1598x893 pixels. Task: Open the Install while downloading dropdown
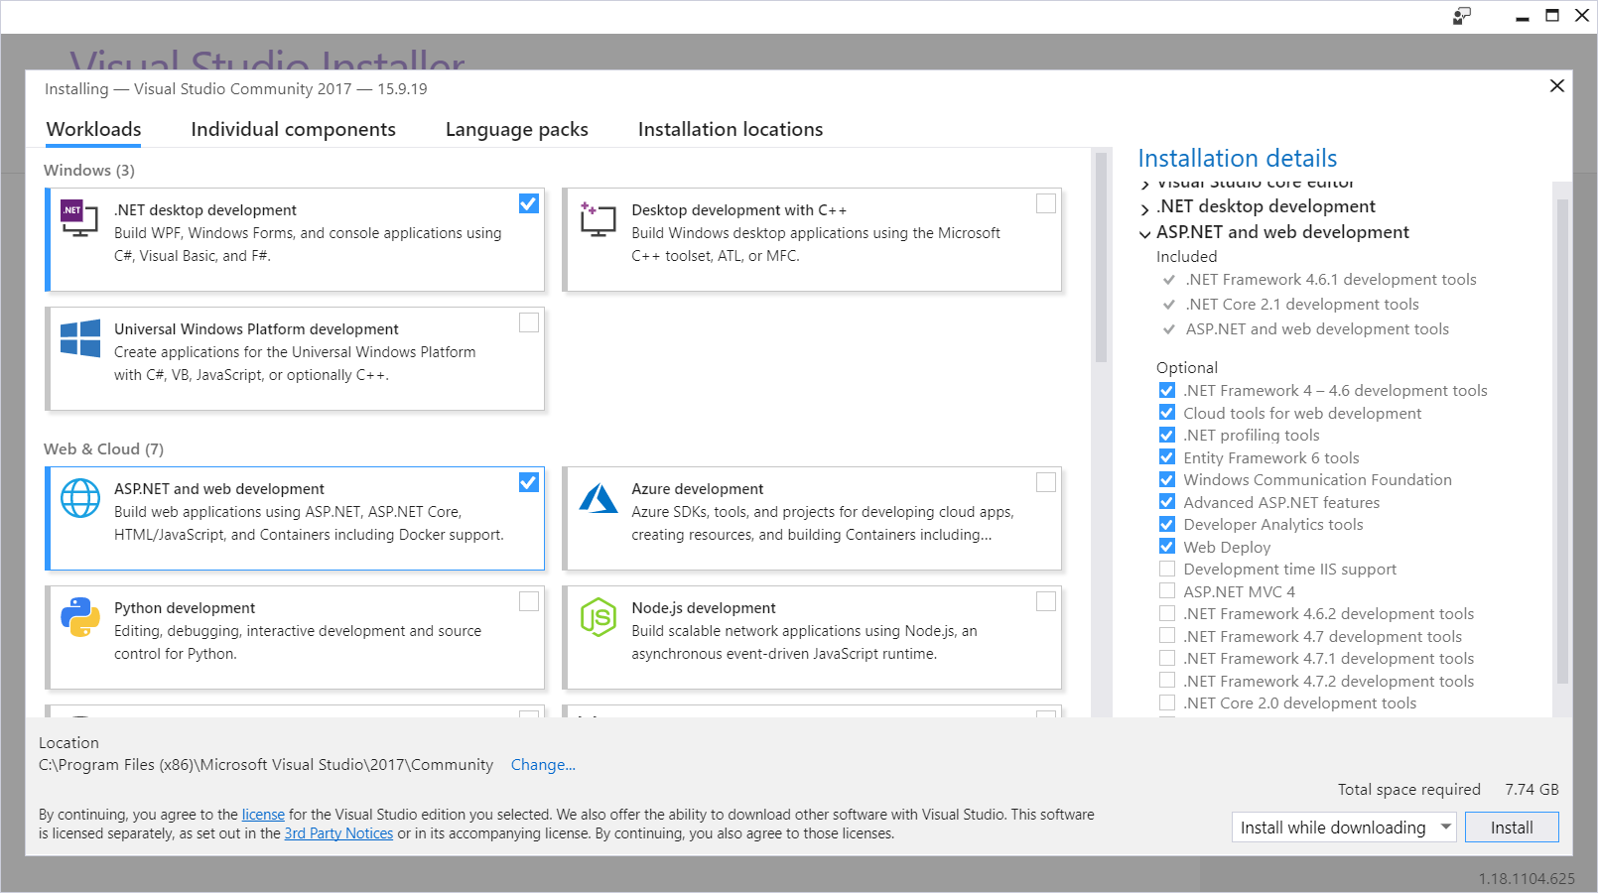pyautogui.click(x=1445, y=827)
